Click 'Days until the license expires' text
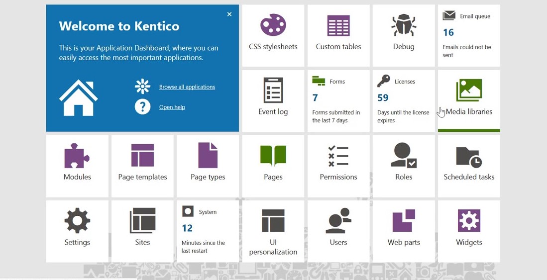Viewport: 547px width, 280px height. click(x=403, y=116)
